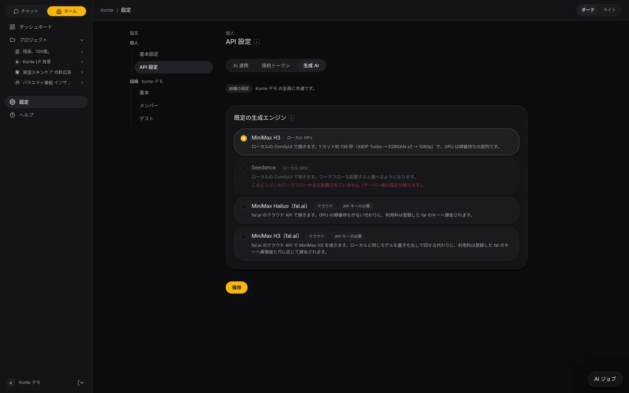Open メンバー in organization settings
Screen dimensions: 629x393
click(x=174, y=106)
